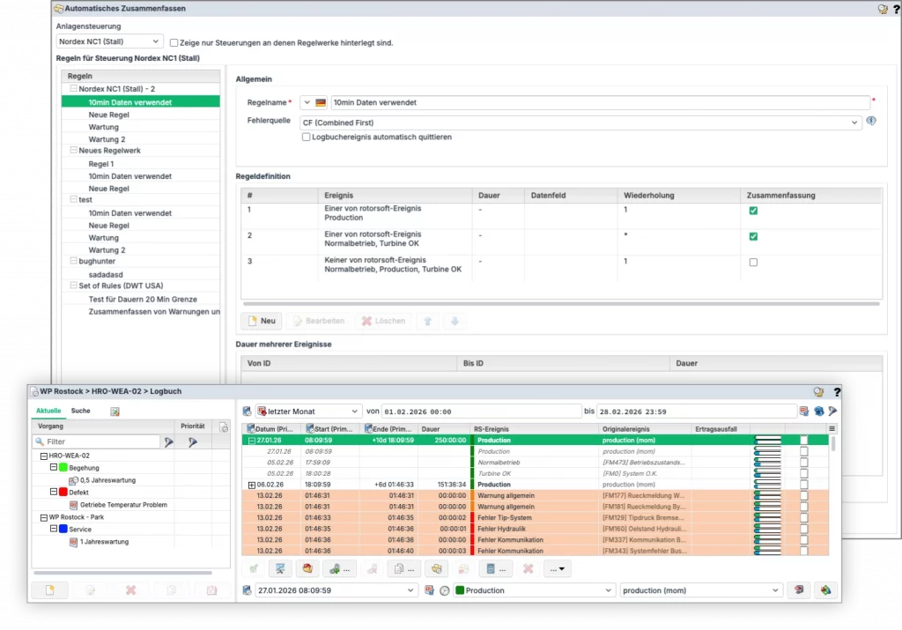This screenshot has height=630, width=902.
Task: Click the German flag language icon
Action: click(321, 103)
